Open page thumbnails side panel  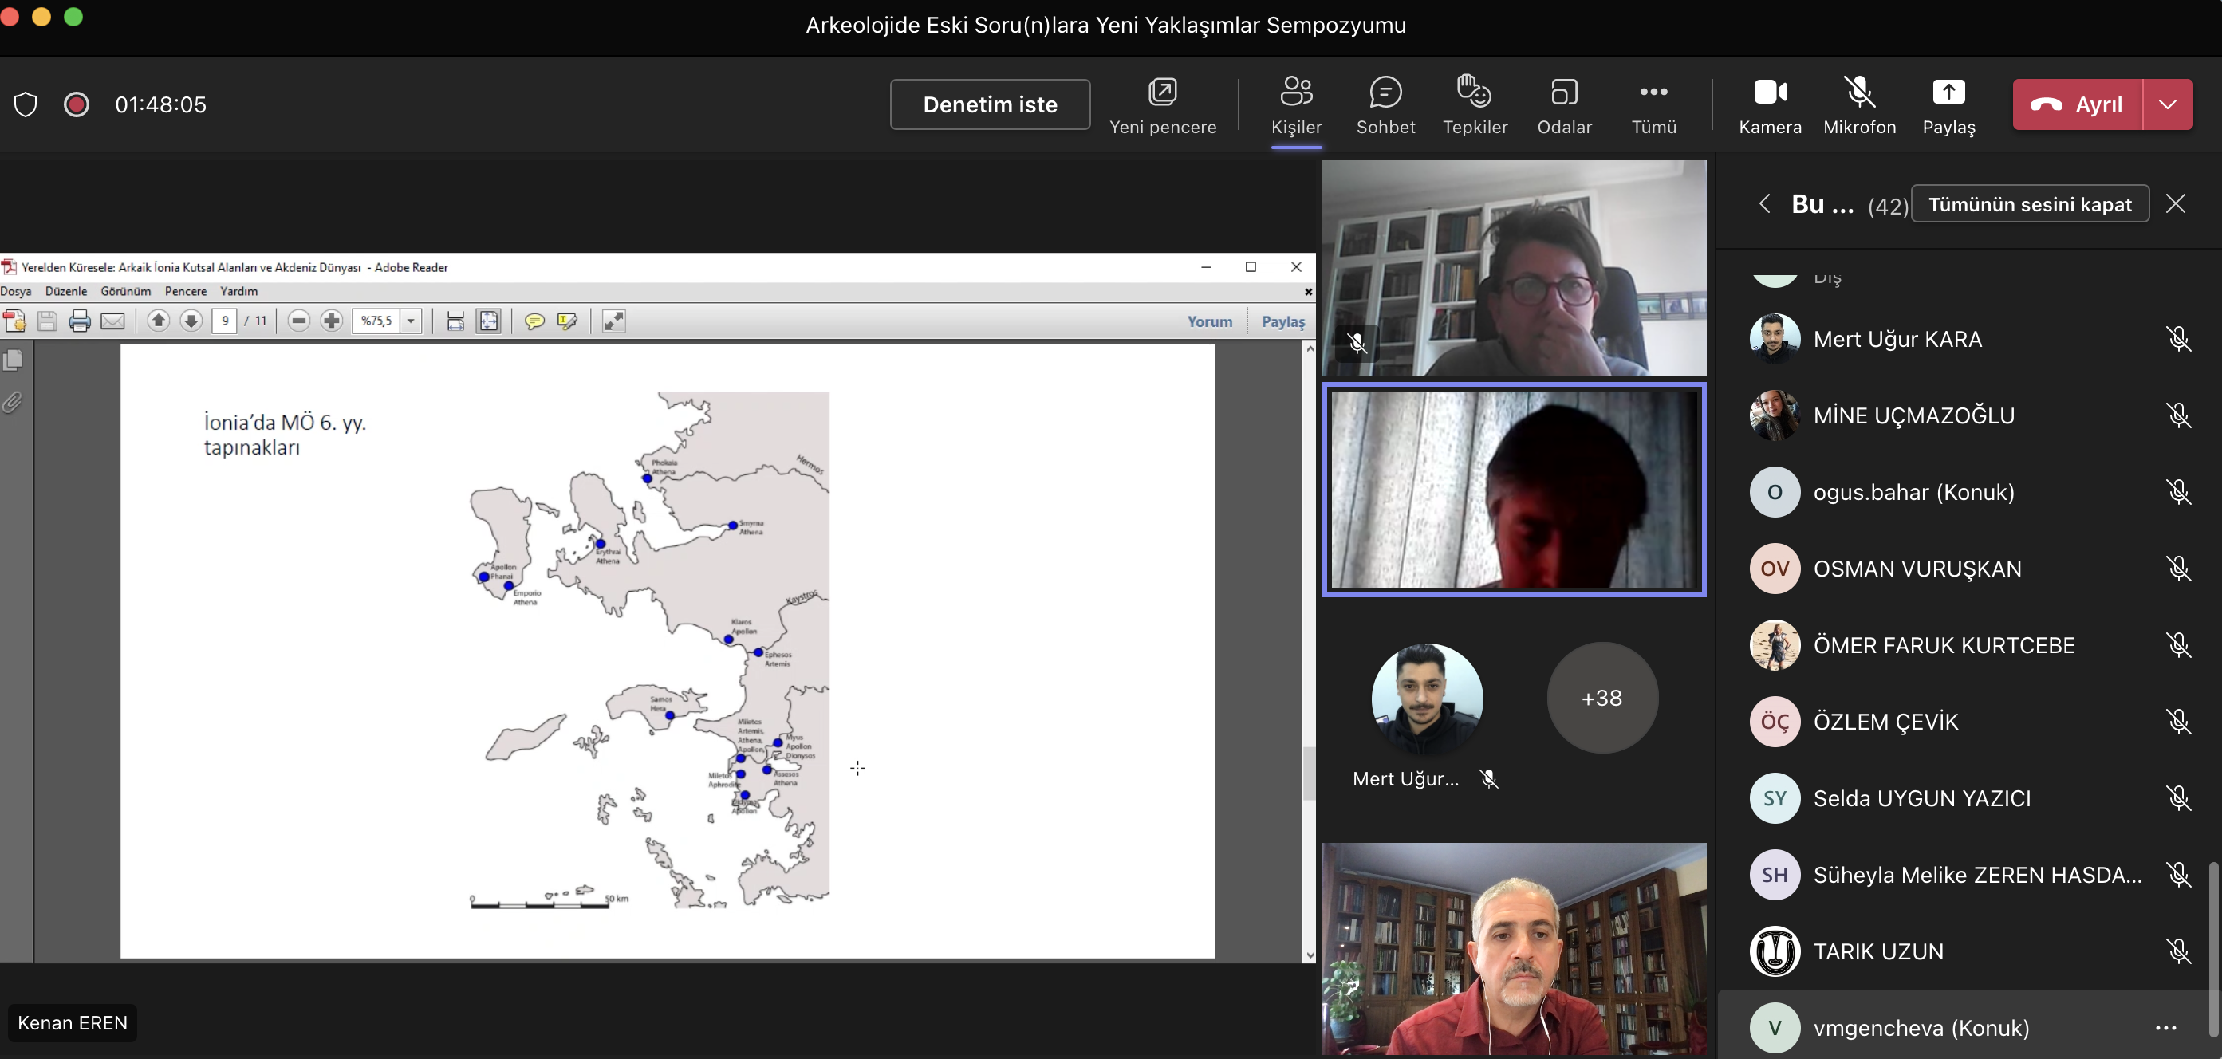click(x=13, y=360)
